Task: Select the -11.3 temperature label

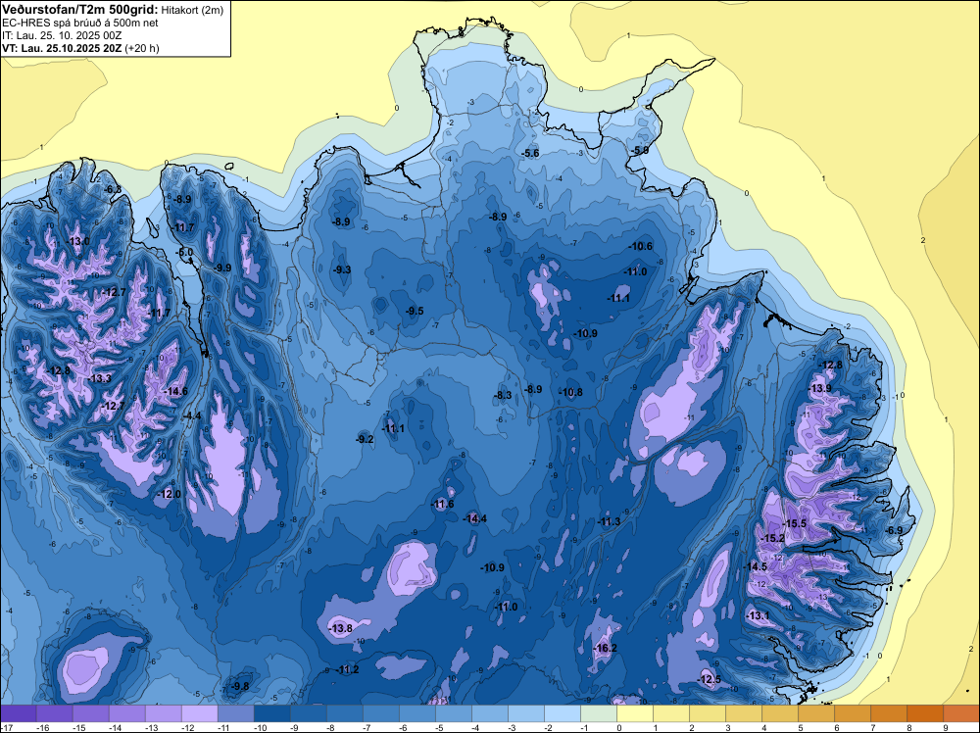Action: point(609,521)
